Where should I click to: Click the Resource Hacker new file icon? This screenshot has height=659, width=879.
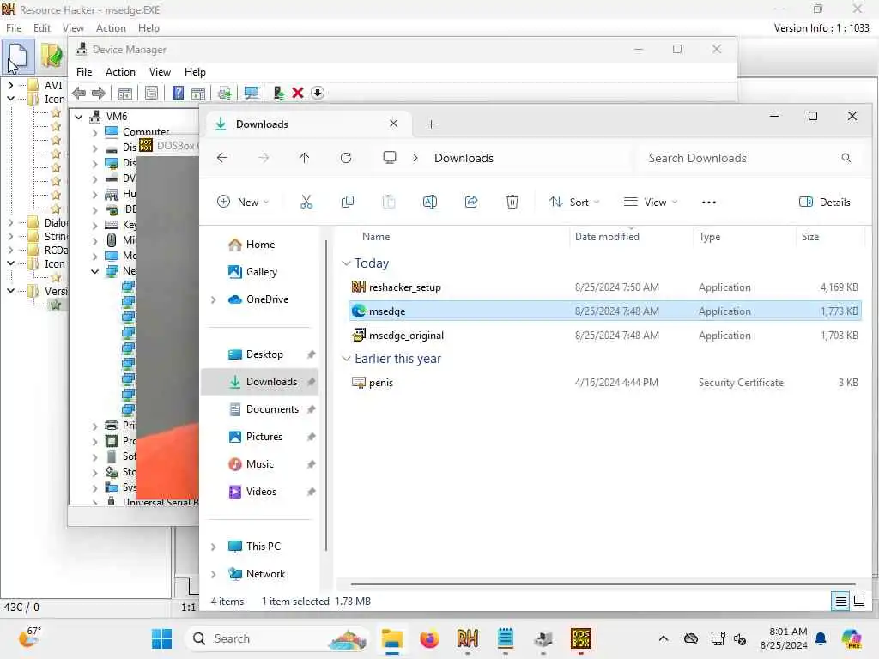click(18, 57)
